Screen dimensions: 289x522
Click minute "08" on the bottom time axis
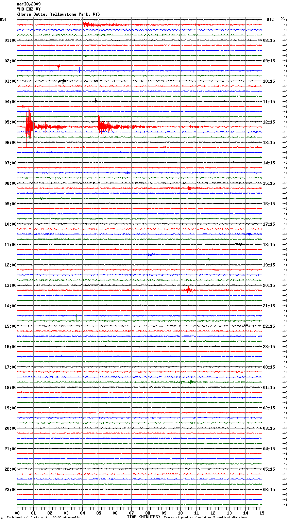(148, 513)
